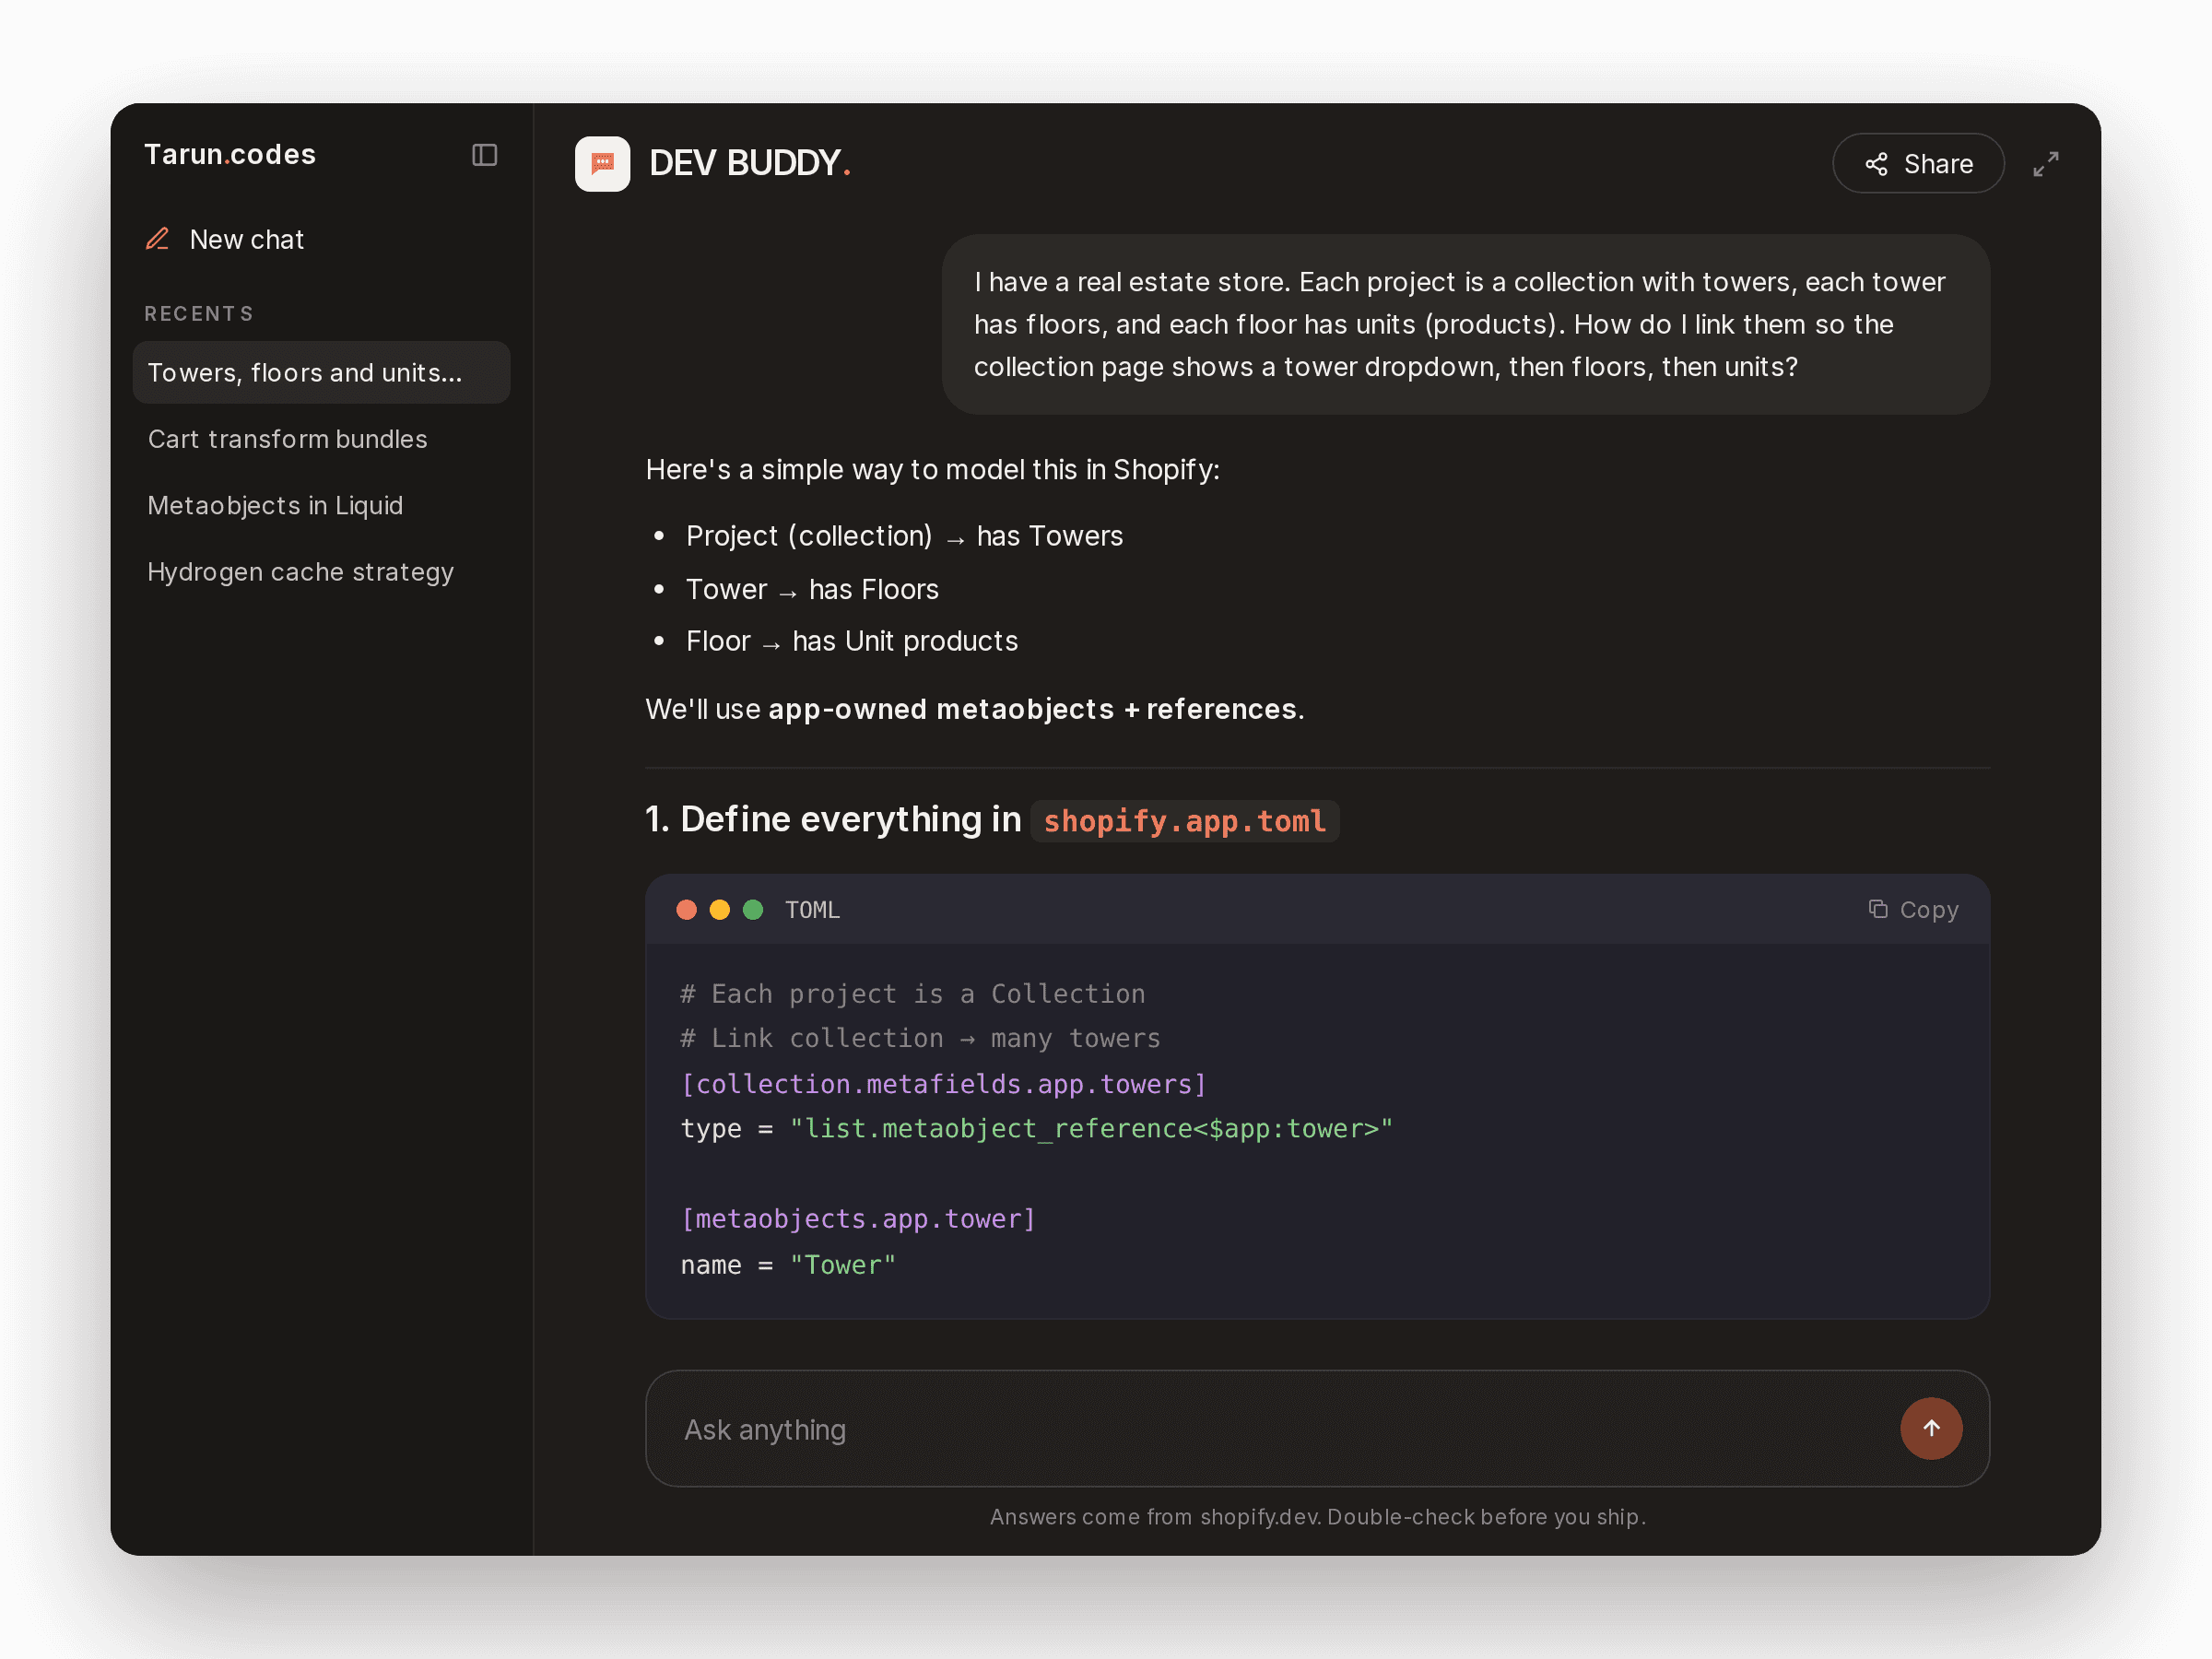This screenshot has width=2212, height=1659.
Task: Click the New chat pencil icon
Action: pos(158,239)
